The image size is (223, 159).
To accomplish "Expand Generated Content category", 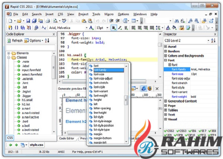I will click(165, 101).
